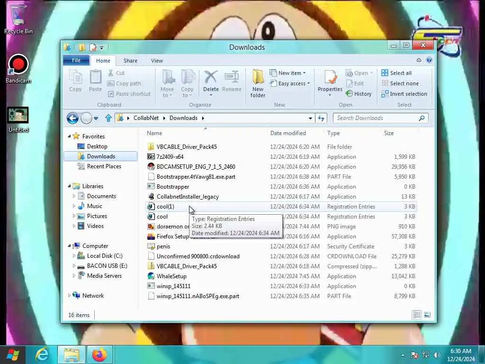
Task: Sort files by Date modified column
Action: coord(288,133)
